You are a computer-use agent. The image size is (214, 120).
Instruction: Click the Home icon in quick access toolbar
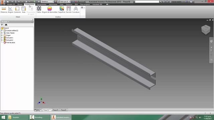pos(26,2)
